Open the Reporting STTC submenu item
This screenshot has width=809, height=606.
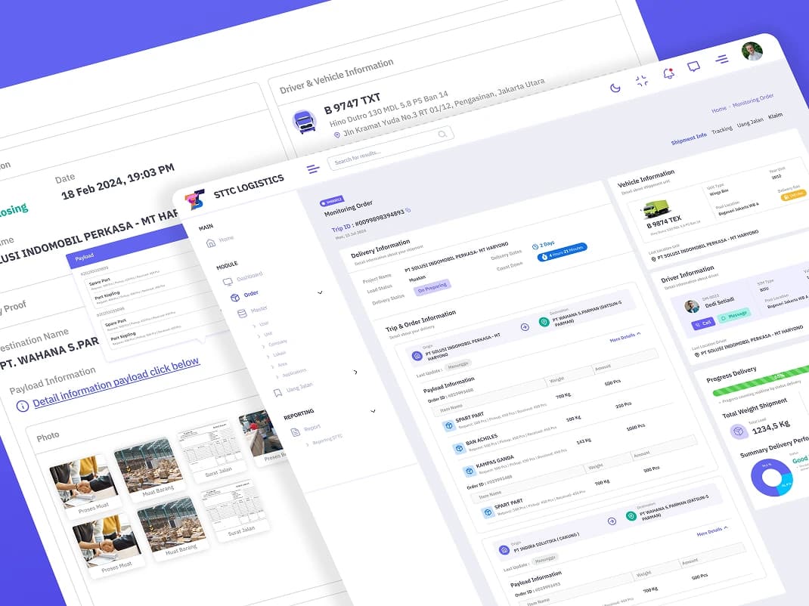[x=324, y=440]
